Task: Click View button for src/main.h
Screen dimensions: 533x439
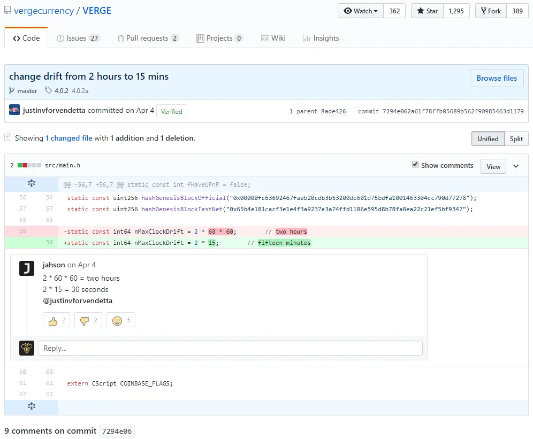Action: pos(493,166)
